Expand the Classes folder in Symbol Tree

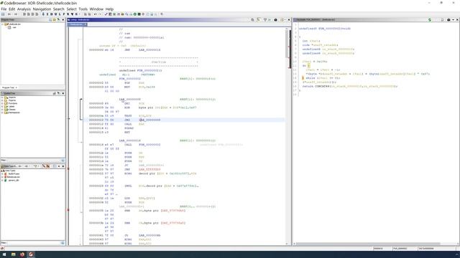pos(2,110)
